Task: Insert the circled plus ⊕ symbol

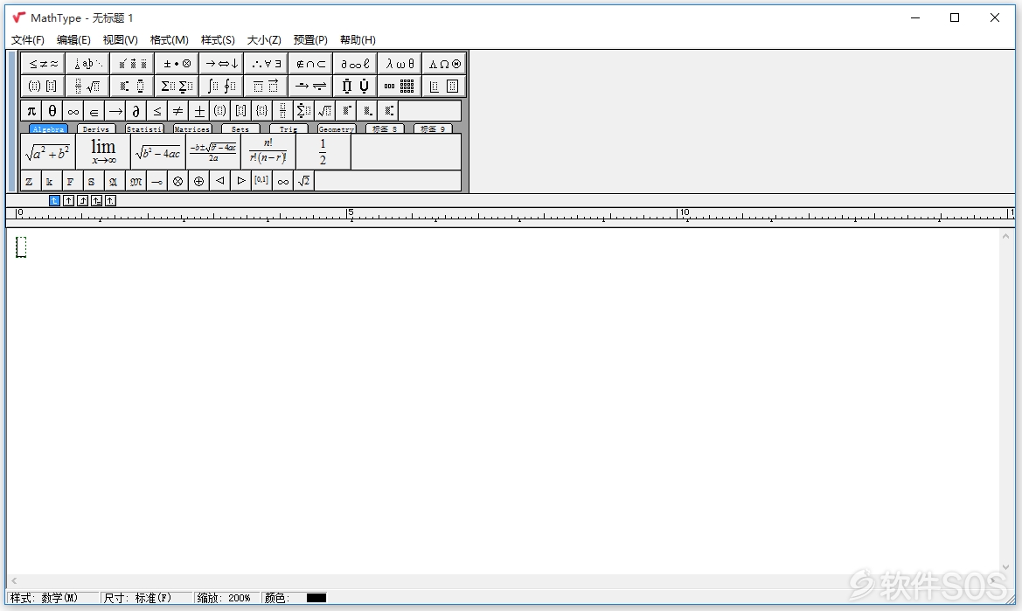Action: [x=198, y=181]
